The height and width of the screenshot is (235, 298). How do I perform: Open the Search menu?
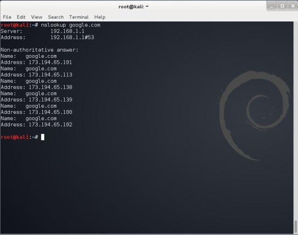click(56, 17)
